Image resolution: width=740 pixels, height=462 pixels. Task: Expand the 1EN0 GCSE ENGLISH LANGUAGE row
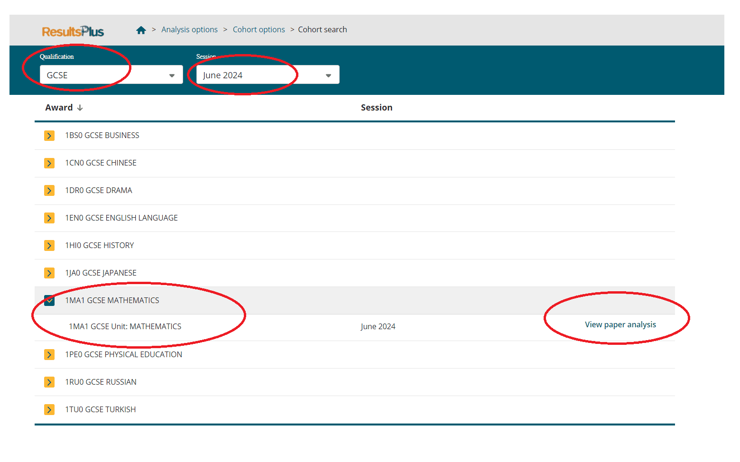pos(49,218)
